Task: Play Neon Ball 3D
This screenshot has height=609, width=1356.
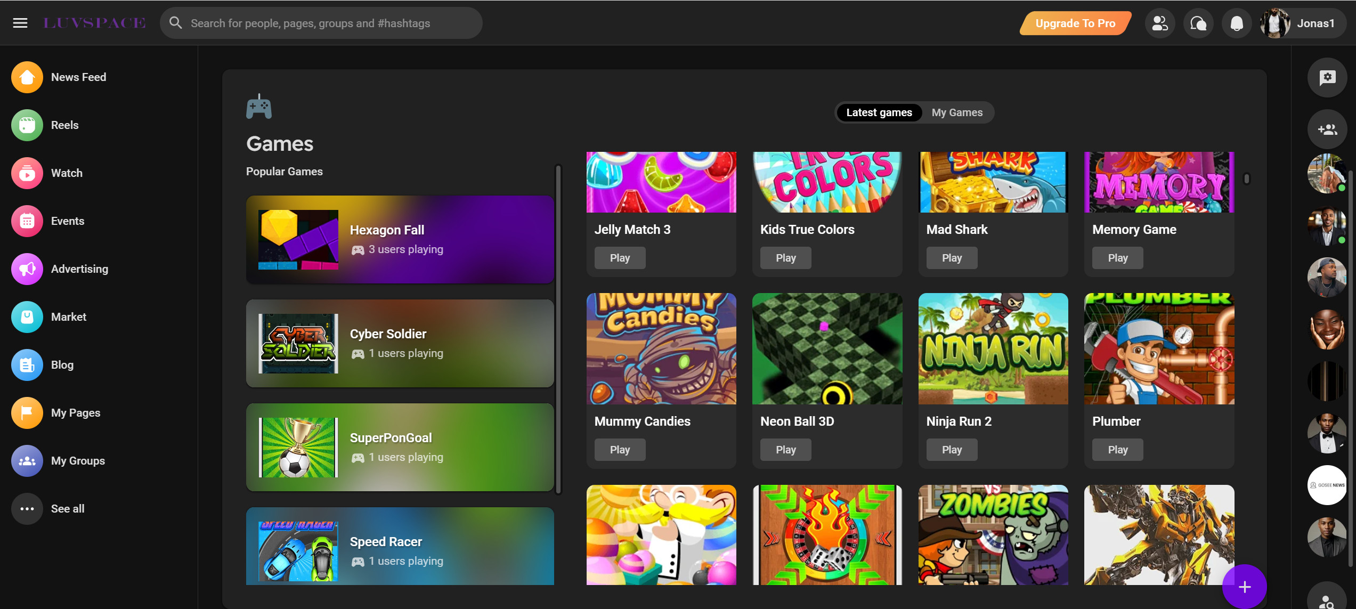Action: (x=786, y=450)
